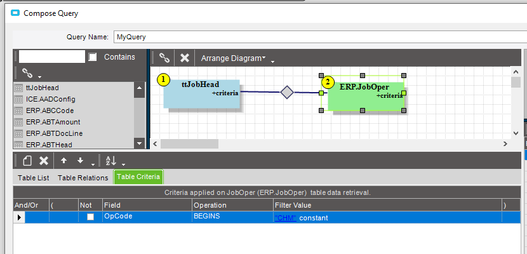Image resolution: width=527 pixels, height=254 pixels.
Task: Select ICE.AADConfig in the table list
Action: tap(50, 99)
